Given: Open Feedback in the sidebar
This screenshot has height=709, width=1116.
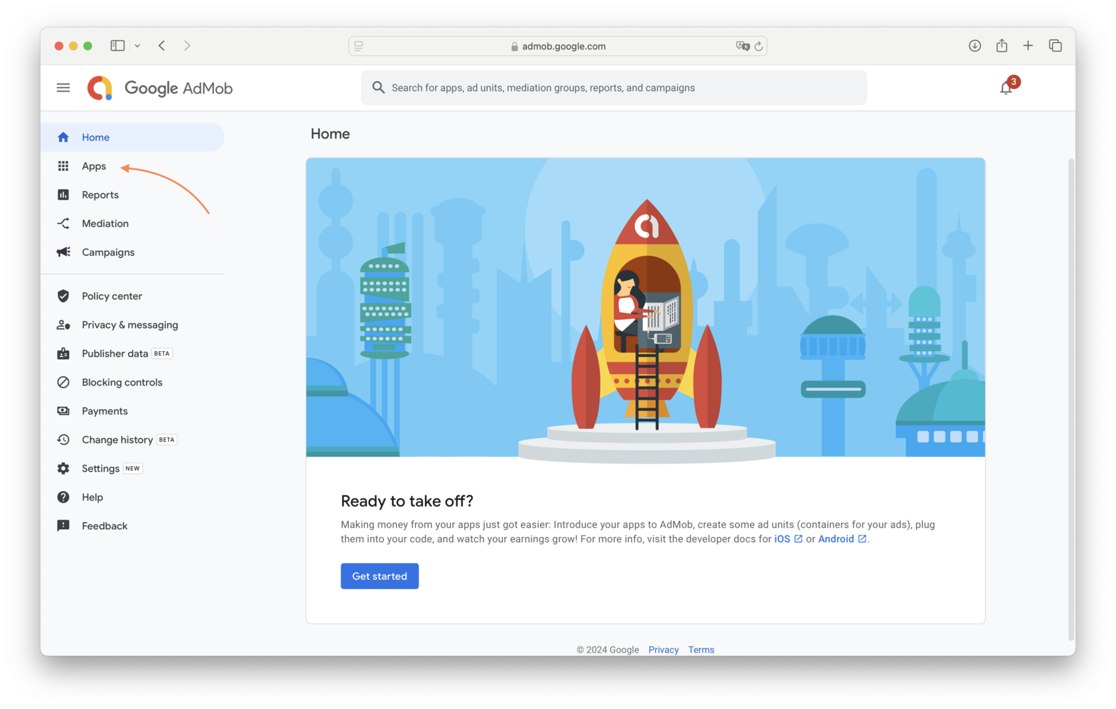Looking at the screenshot, I should coord(133,526).
